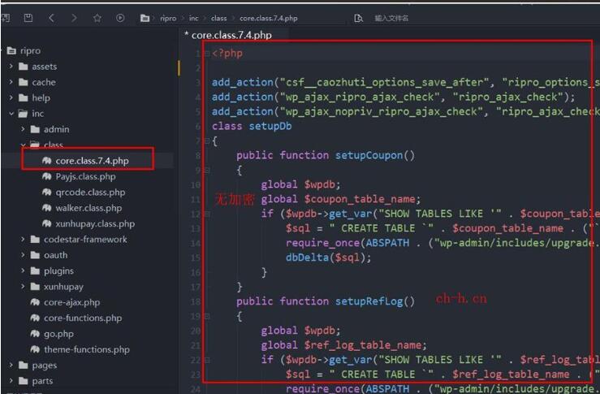This screenshot has height=394, width=600.
Task: Expand the codestar-framework folder
Action: pyautogui.click(x=24, y=240)
